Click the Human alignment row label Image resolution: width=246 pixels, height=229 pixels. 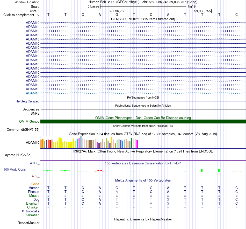pyautogui.click(x=34, y=188)
